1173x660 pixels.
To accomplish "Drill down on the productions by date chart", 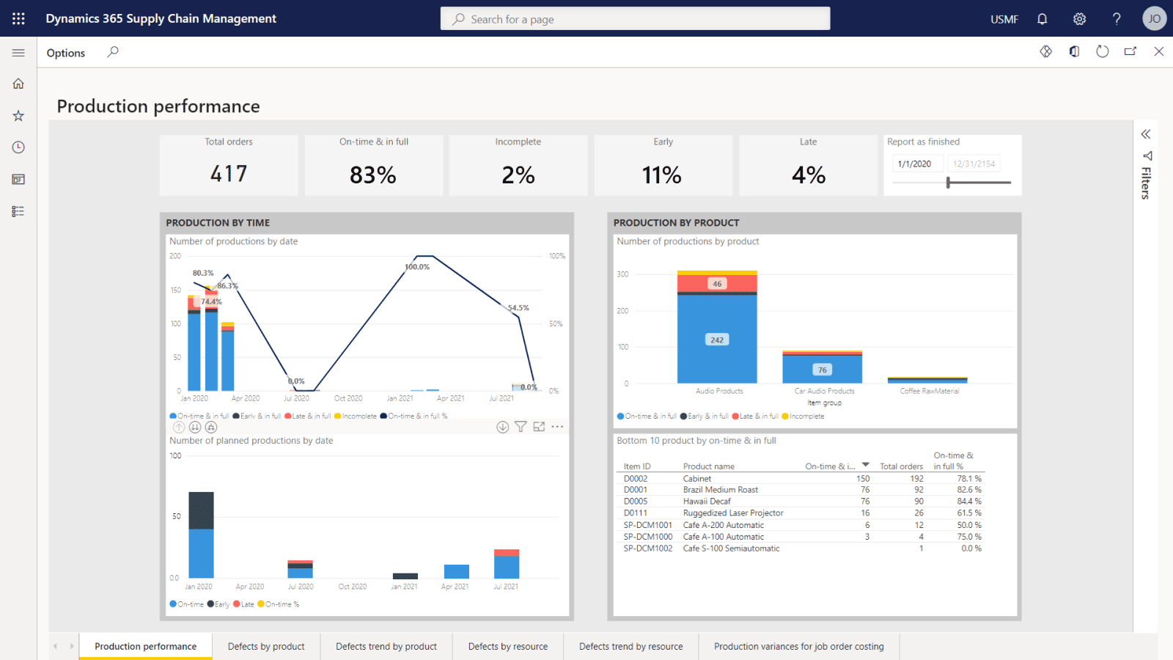I will pyautogui.click(x=503, y=426).
